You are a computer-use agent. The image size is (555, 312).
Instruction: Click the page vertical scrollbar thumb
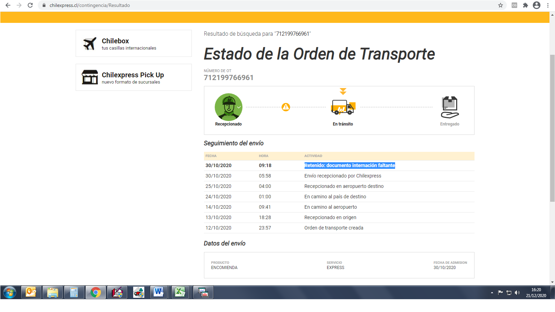click(552, 128)
